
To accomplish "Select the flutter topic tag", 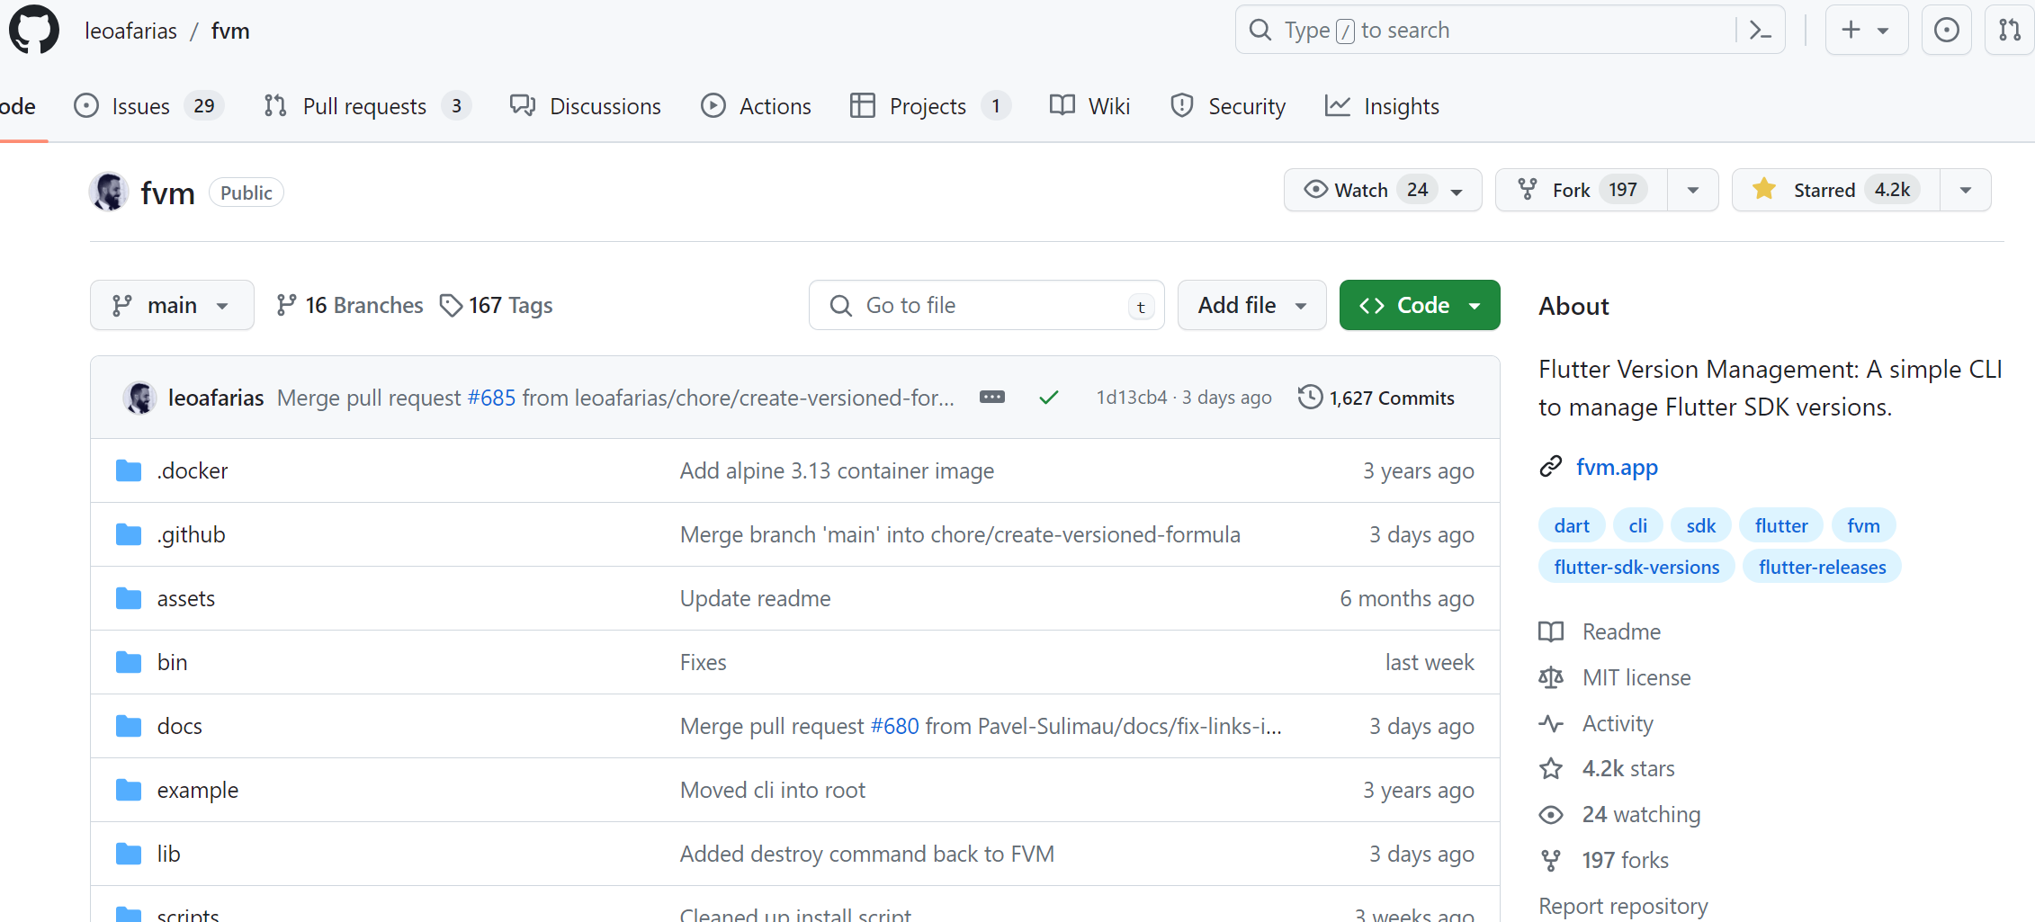I will [1781, 525].
